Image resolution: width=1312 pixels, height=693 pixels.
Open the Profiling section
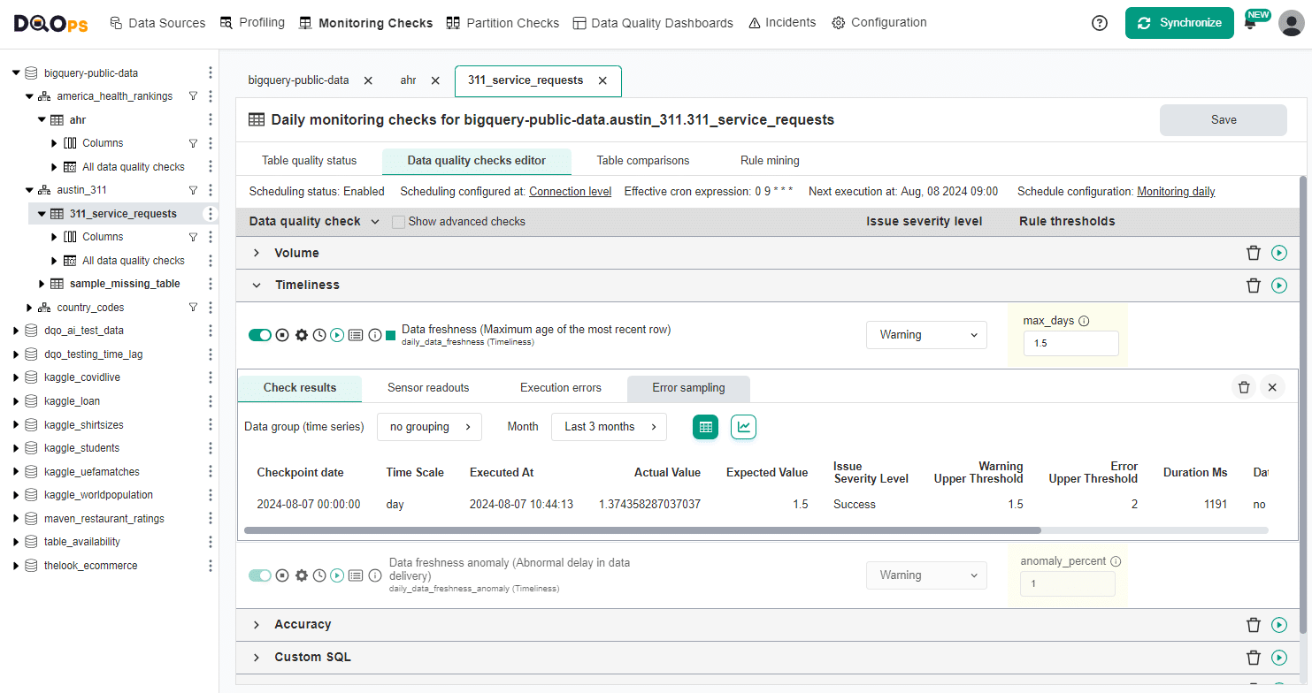(x=252, y=23)
